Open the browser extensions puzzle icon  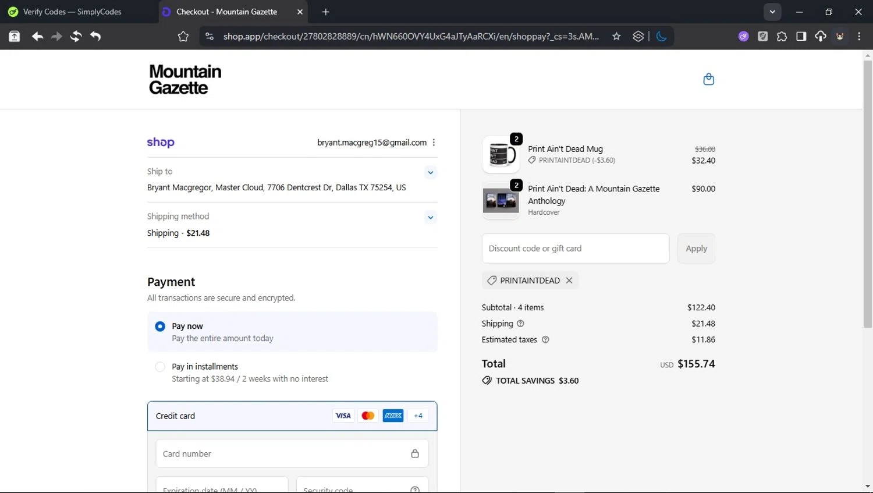pyautogui.click(x=782, y=37)
